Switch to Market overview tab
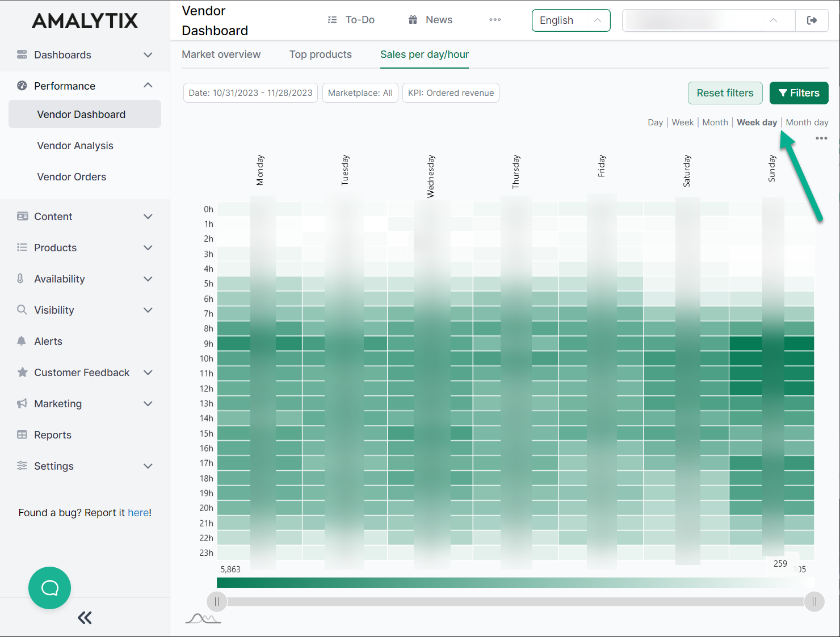Image resolution: width=840 pixels, height=637 pixels. [x=221, y=54]
